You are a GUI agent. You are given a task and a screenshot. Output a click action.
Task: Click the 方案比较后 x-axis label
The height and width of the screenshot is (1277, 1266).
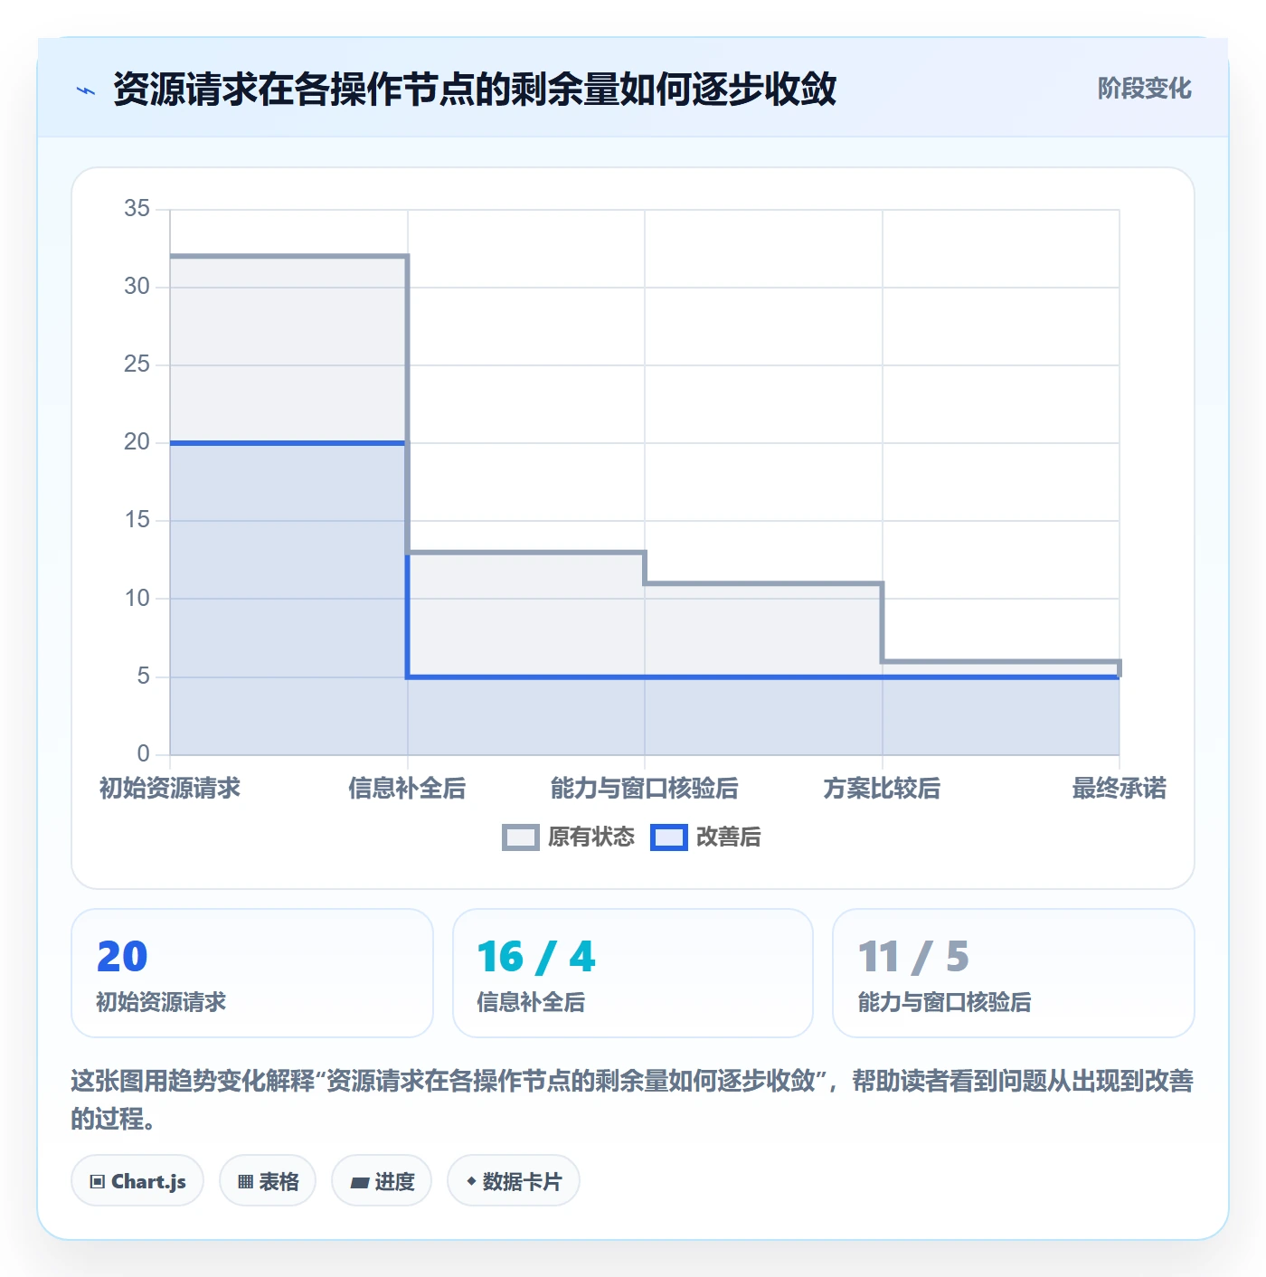pyautogui.click(x=882, y=789)
